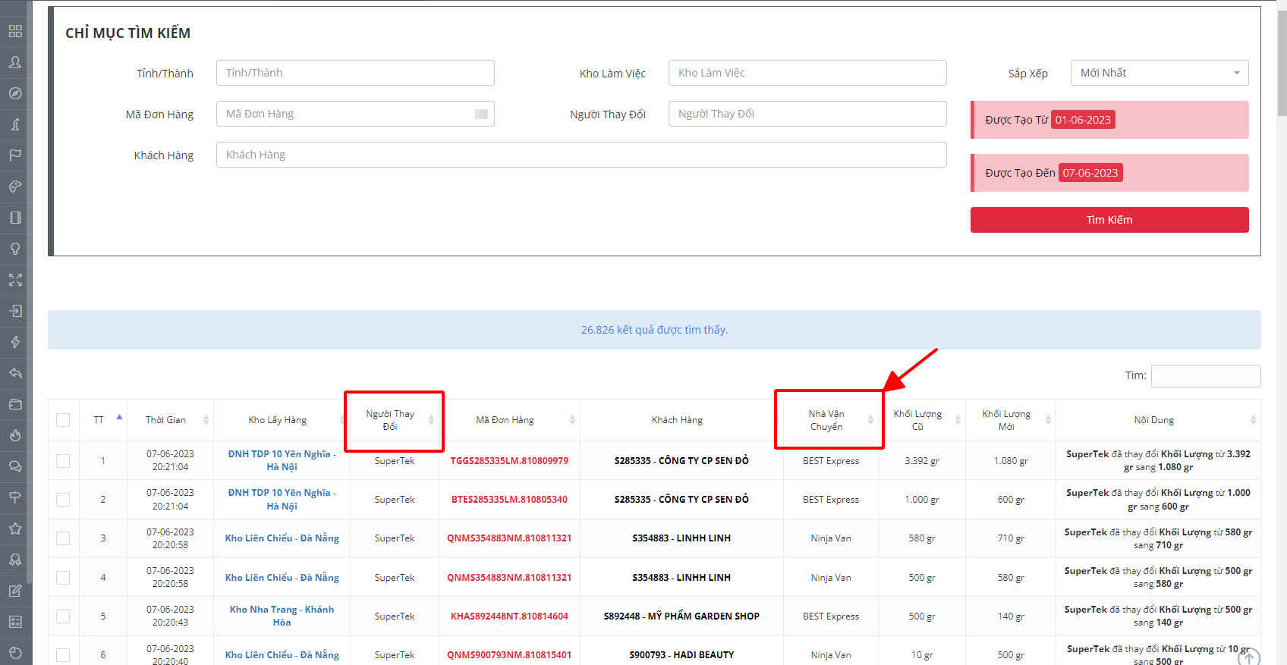Open the pie chart icon in sidebar
This screenshot has width=1287, height=665.
click(x=15, y=653)
